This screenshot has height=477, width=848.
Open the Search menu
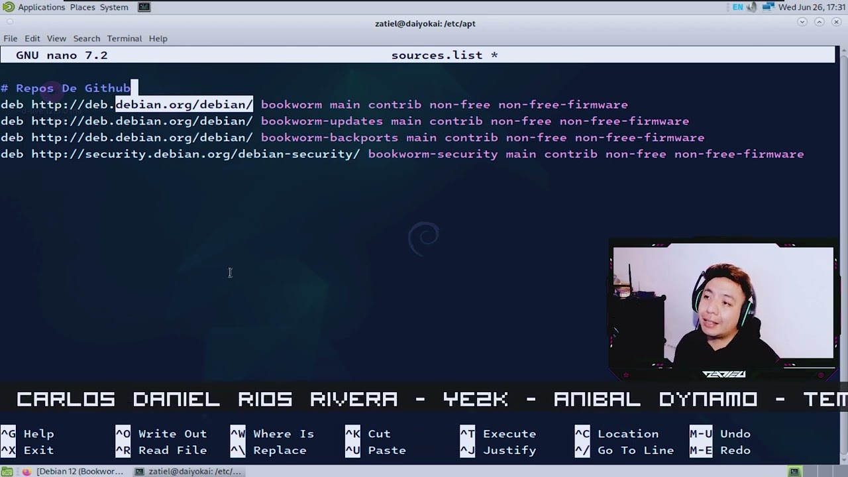pyautogui.click(x=87, y=38)
